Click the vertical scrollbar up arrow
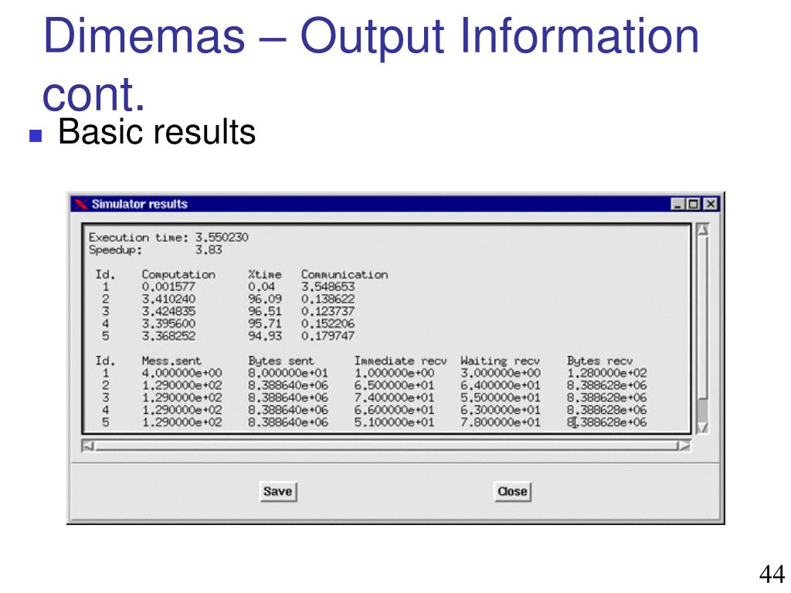The image size is (791, 593). tap(703, 230)
